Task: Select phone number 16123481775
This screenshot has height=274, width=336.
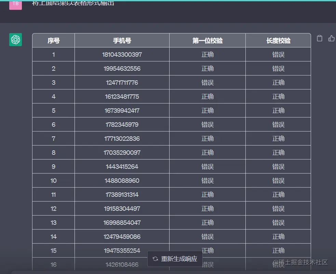Action: tap(122, 97)
